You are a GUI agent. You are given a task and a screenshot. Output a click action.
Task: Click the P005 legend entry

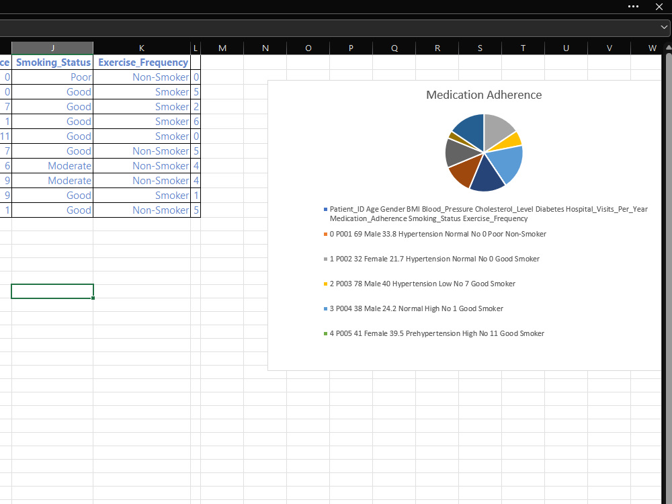click(434, 333)
